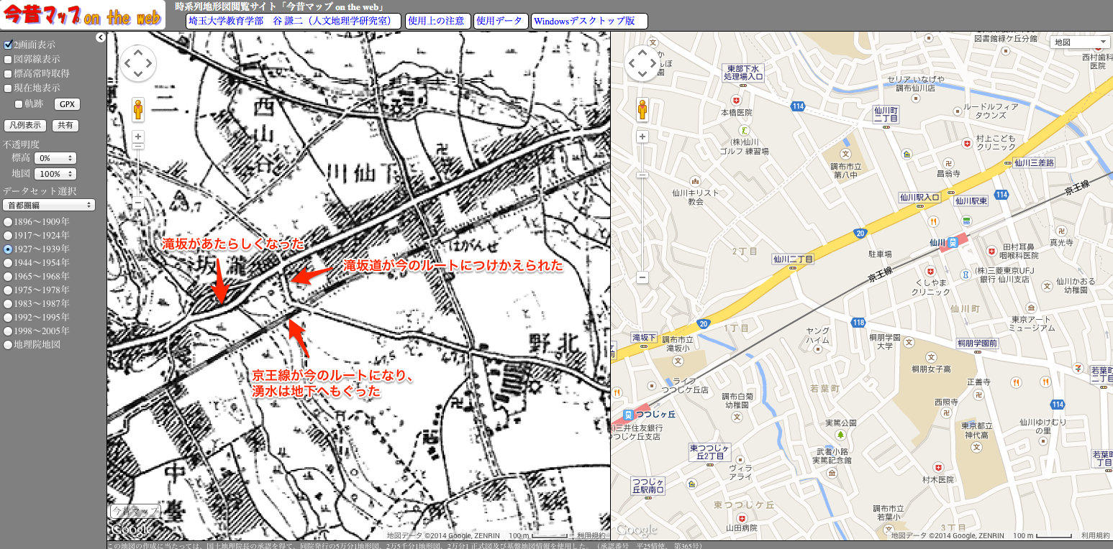Image resolution: width=1113 pixels, height=549 pixels.
Task: Click the 桐朋学園前 bus stop label
Action: point(977,343)
